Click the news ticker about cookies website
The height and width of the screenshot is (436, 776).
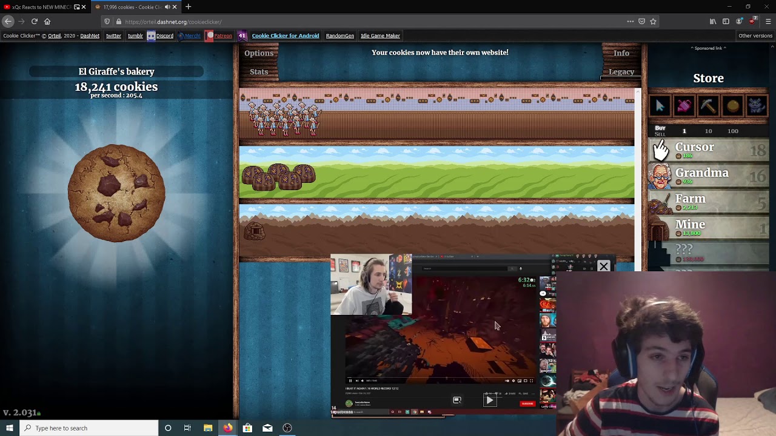point(440,53)
